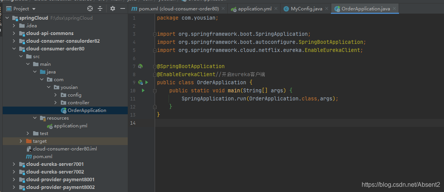
Task: Collapse the resources folder arrow
Action: (x=35, y=118)
